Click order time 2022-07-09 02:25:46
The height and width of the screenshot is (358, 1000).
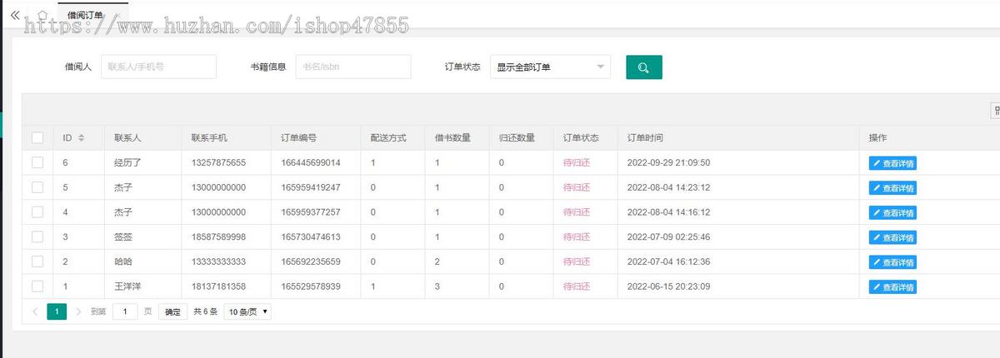pyautogui.click(x=668, y=237)
